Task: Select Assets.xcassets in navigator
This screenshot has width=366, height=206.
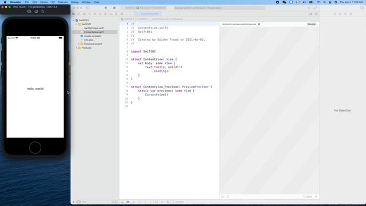Action: coord(93,36)
